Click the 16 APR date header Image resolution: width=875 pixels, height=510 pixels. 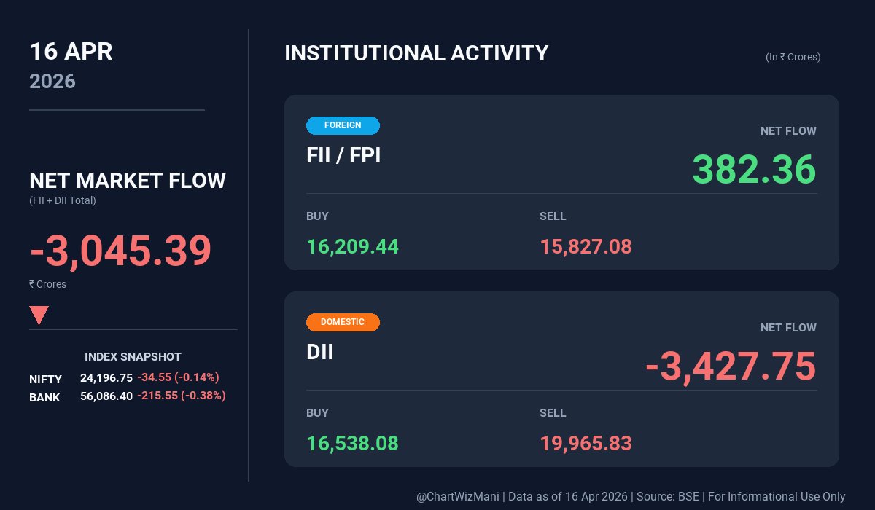[x=71, y=52]
